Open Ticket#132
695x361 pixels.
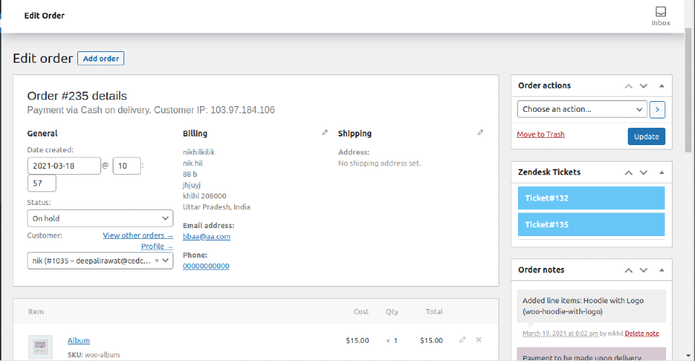[x=591, y=198]
